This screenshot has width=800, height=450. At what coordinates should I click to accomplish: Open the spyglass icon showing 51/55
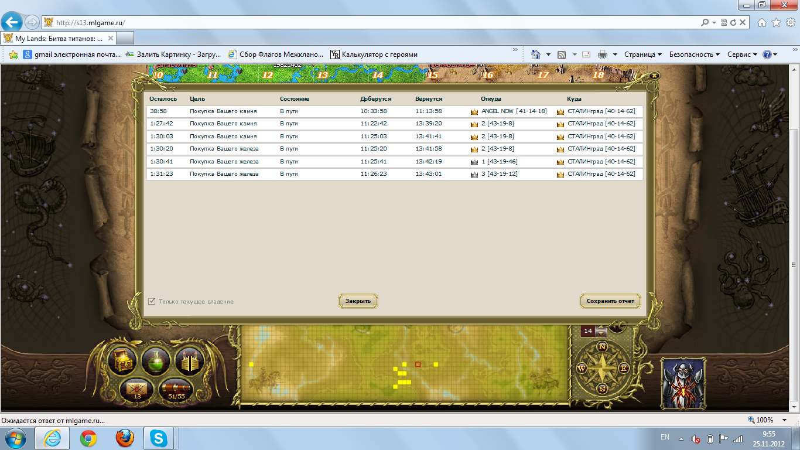(176, 389)
